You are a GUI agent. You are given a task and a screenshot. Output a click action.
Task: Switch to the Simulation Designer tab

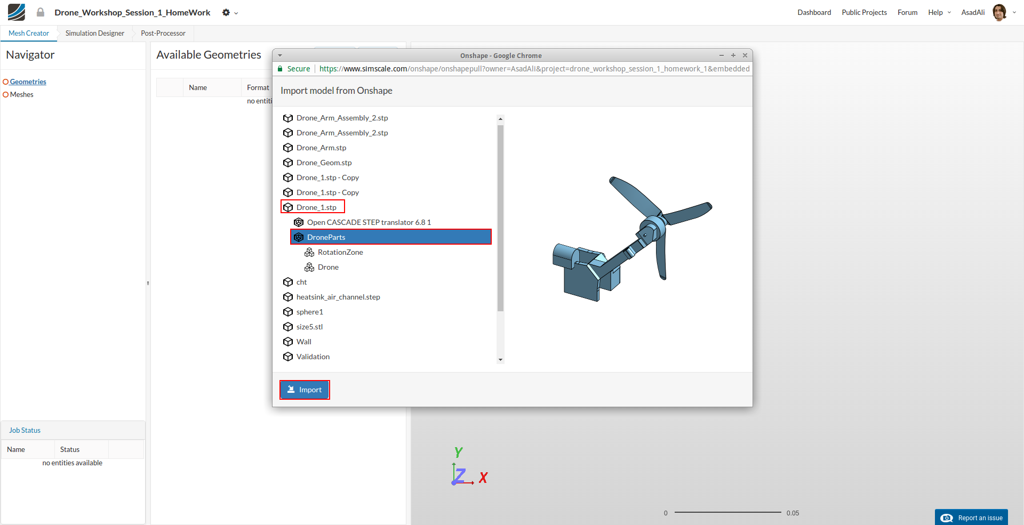pos(95,33)
